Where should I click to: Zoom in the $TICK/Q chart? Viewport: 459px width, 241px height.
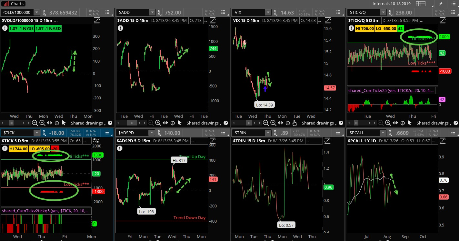coord(388,123)
